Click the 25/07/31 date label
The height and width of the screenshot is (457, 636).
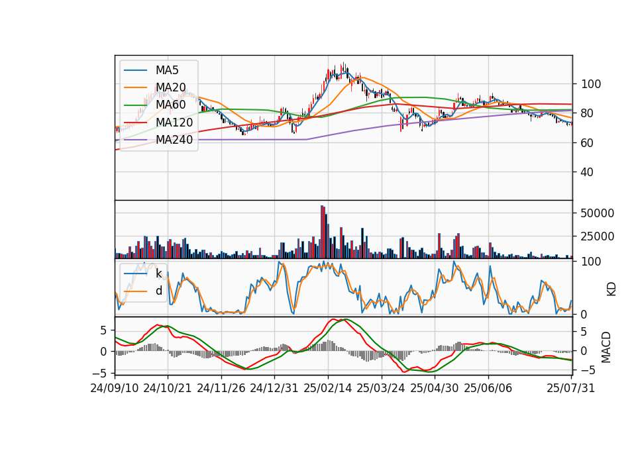[570, 388]
